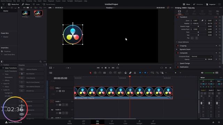223x125 pixels.
Task: Click the Index button
Action: click(36, 4)
